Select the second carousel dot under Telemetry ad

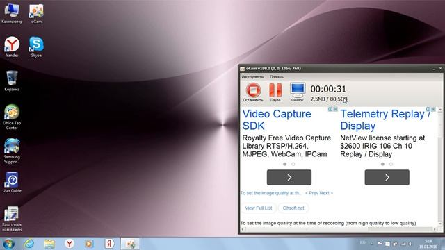pyautogui.click(x=391, y=164)
